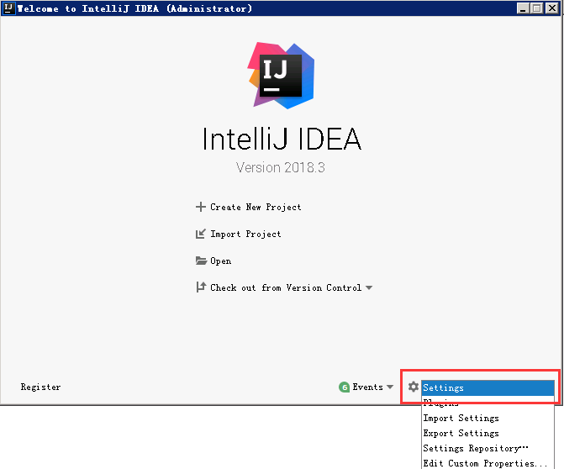This screenshot has width=564, height=469.
Task: Click the Register link
Action: tap(40, 387)
